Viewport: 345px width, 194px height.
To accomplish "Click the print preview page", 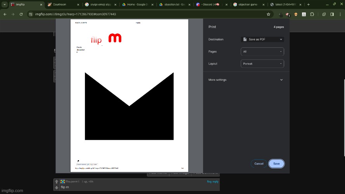I will 129,95.
